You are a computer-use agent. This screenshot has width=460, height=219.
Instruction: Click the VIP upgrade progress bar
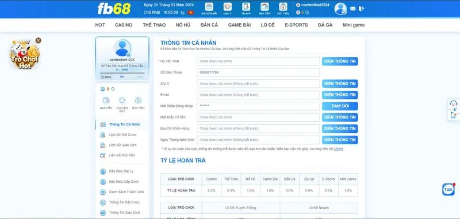[x=122, y=73]
